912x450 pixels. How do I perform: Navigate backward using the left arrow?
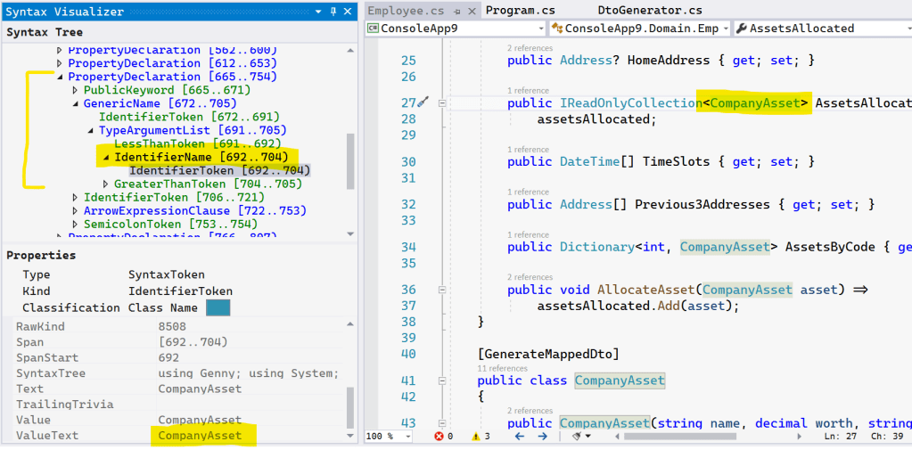point(520,437)
